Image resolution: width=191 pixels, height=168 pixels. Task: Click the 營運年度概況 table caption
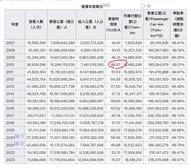pos(91,6)
